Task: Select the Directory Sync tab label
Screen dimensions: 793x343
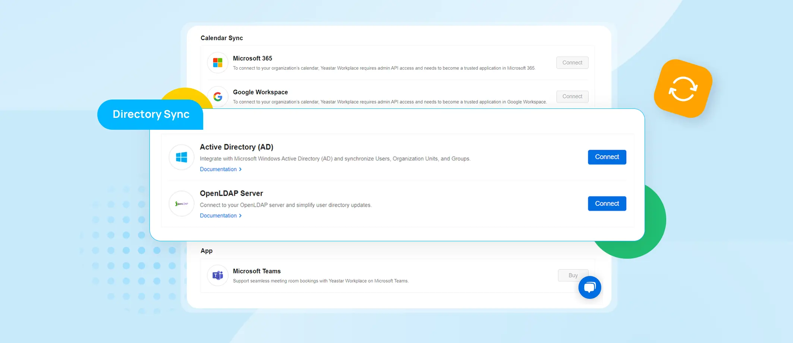Action: 151,114
